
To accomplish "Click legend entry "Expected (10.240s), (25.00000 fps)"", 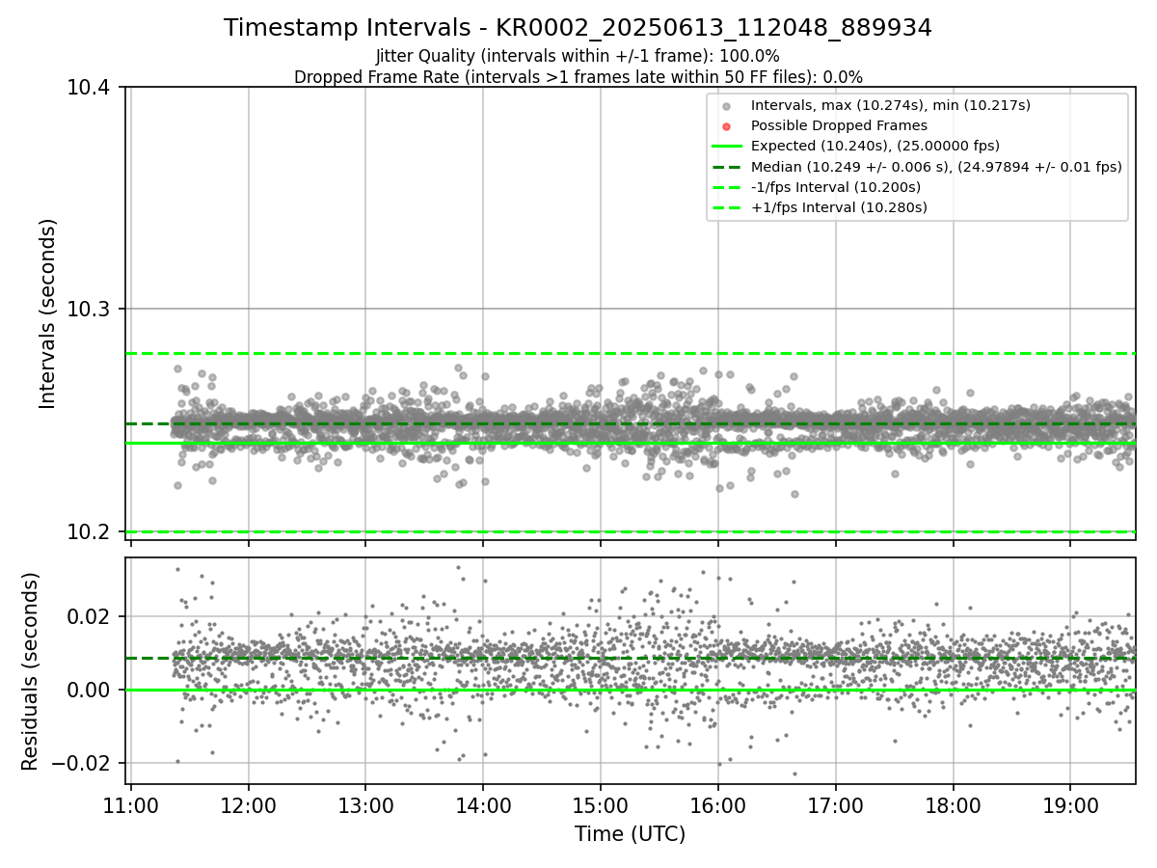I will 875,146.
